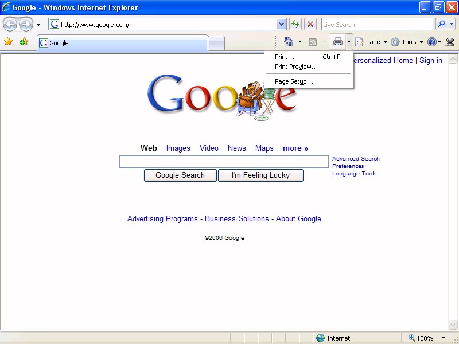
Task: Expand the Help menu dropdown arrow
Action: pyautogui.click(x=439, y=42)
